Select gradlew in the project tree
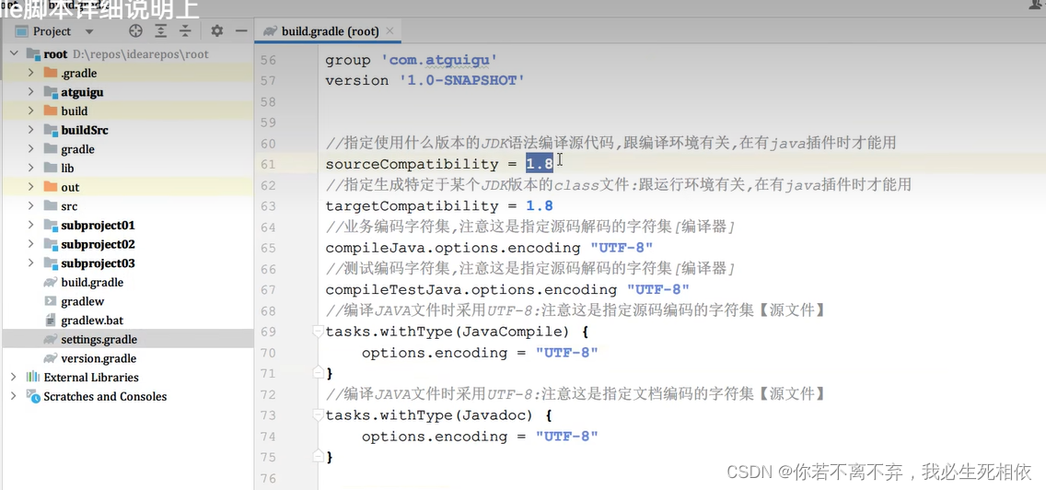Viewport: 1046px width, 490px height. tap(83, 301)
